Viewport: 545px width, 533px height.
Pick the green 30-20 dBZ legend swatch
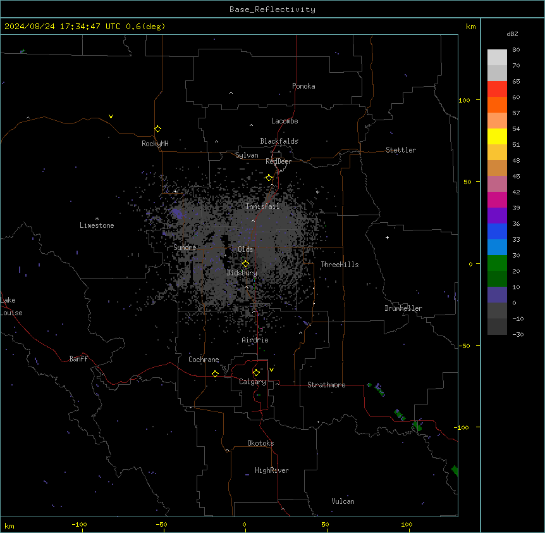[497, 263]
